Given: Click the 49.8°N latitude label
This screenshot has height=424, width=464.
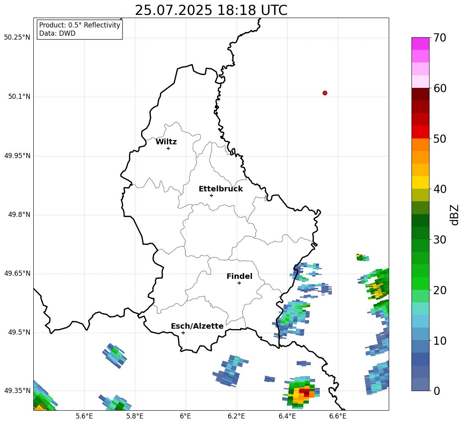Looking at the screenshot, I should (19, 215).
